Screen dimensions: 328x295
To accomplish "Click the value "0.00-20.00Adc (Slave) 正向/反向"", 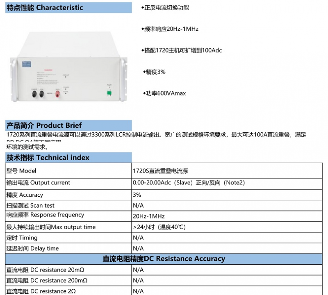I will (177, 183).
